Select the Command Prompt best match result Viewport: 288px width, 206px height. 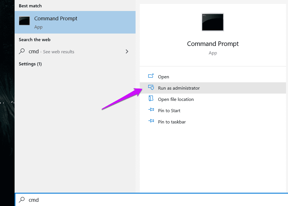pos(75,22)
